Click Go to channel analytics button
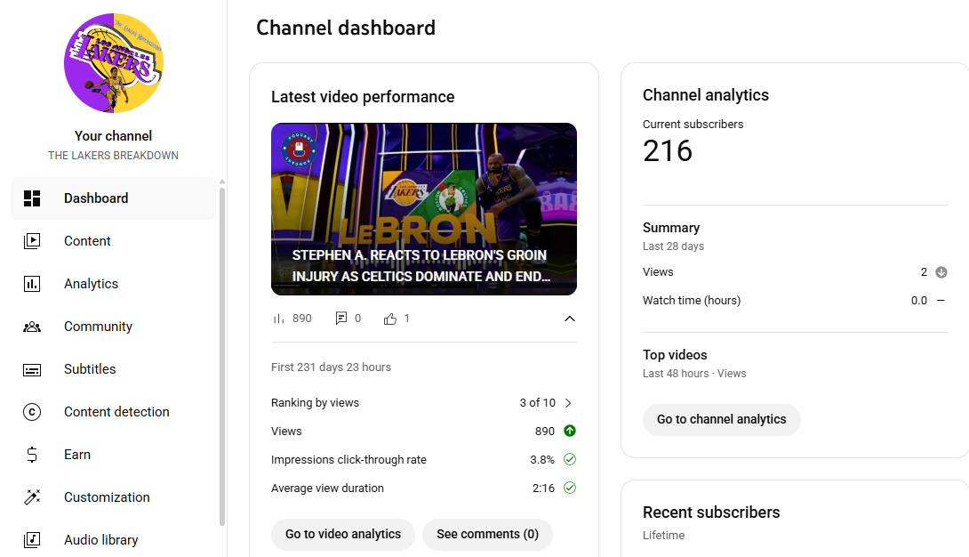 [x=721, y=420]
